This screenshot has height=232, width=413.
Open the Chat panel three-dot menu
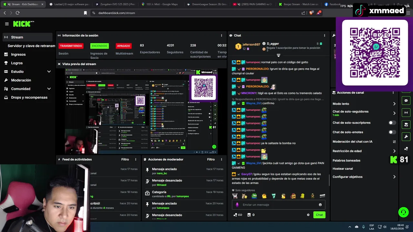click(x=324, y=35)
